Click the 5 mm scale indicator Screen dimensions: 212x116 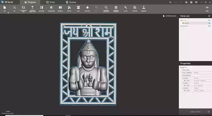tap(8, 112)
